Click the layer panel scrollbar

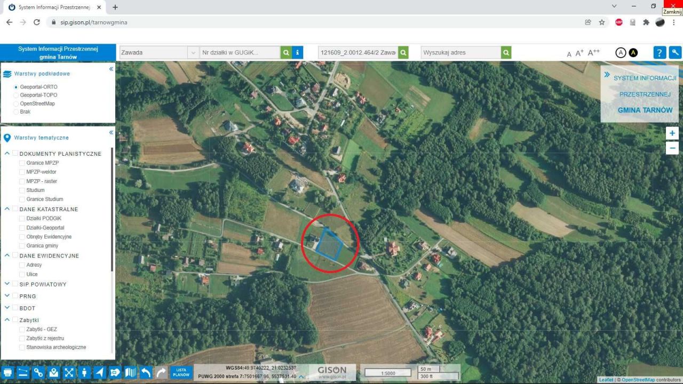[112, 209]
